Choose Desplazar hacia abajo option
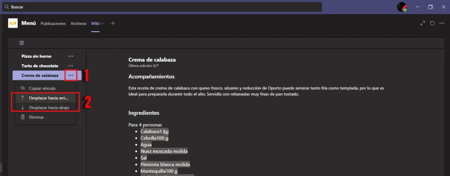This screenshot has width=450, height=176. [x=46, y=107]
